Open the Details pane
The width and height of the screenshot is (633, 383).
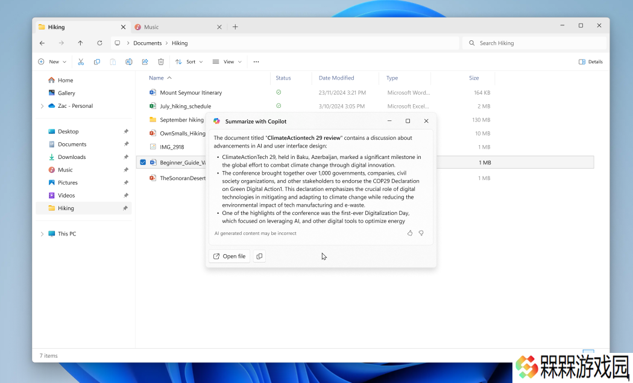591,61
